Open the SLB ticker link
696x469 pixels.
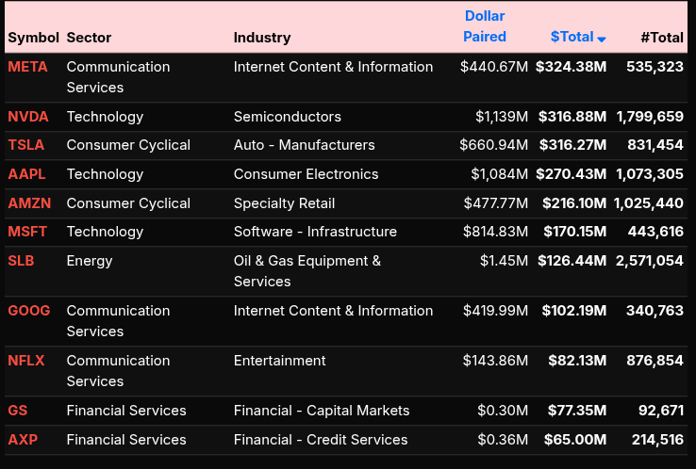point(21,261)
